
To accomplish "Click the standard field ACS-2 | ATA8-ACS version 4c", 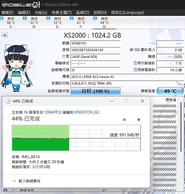I will (x=127, y=77).
